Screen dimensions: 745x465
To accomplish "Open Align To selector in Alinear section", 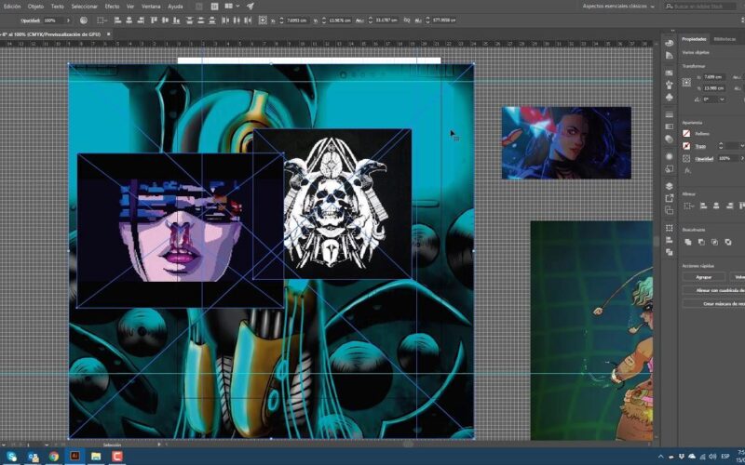I will (x=687, y=206).
